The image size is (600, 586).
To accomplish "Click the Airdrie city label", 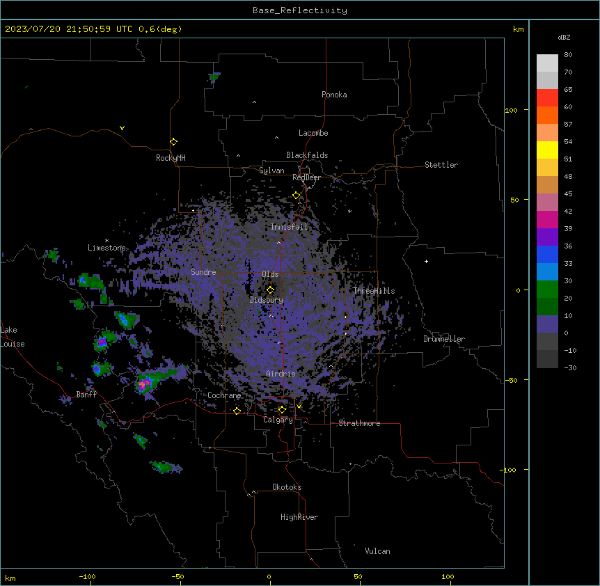I will 281,374.
